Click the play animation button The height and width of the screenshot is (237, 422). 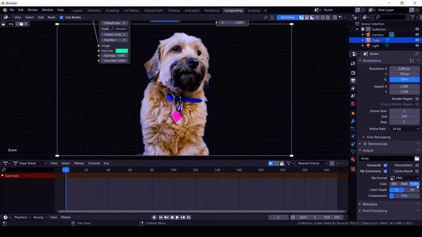pos(177,217)
